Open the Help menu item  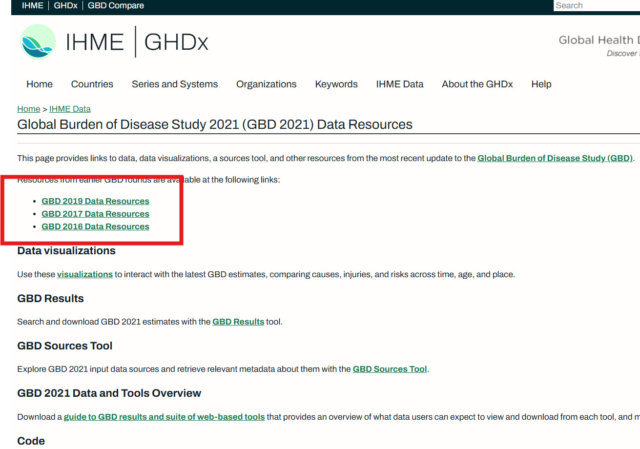[541, 84]
